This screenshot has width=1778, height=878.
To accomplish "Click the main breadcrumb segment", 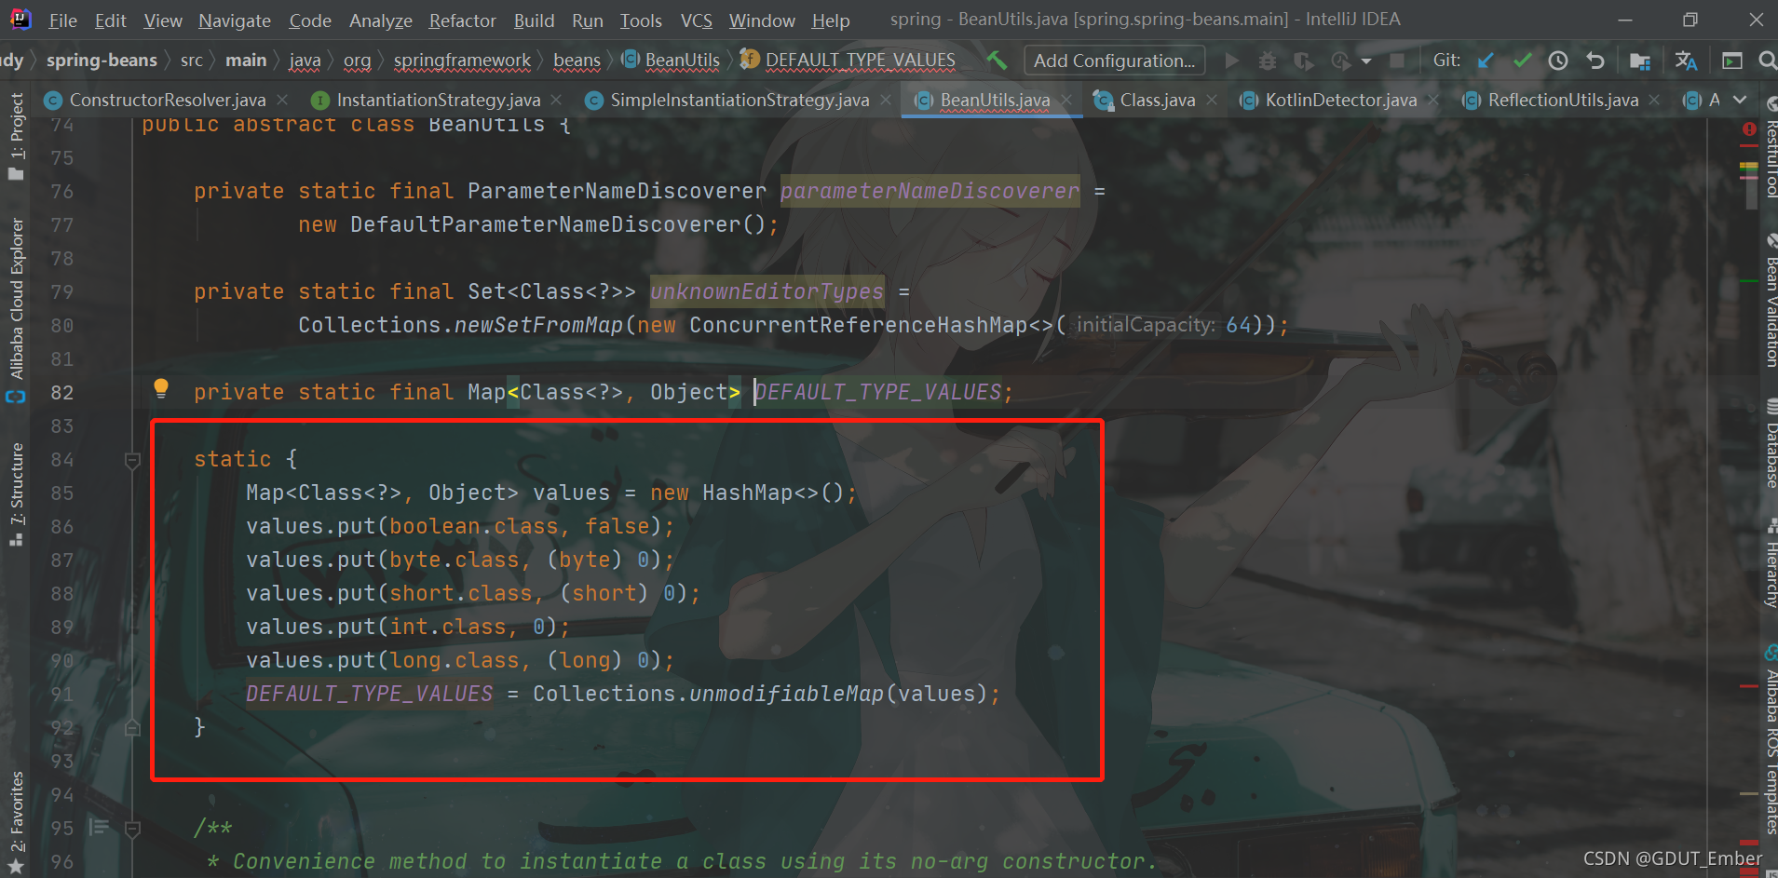I will coord(246,61).
